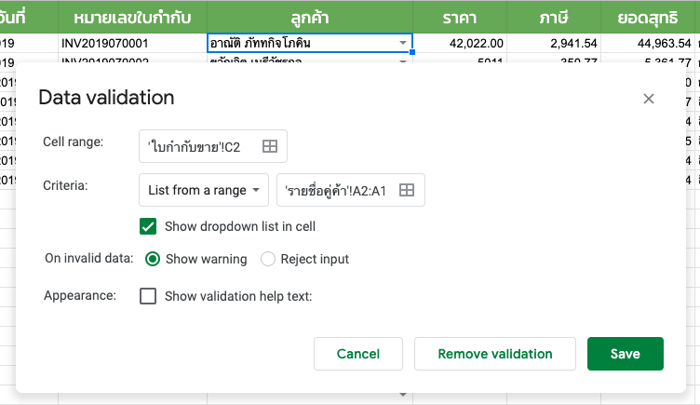Open criteria range grid selector icon

click(x=407, y=190)
